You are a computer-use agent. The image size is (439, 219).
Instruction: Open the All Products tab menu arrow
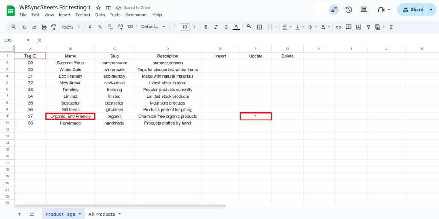tap(120, 214)
